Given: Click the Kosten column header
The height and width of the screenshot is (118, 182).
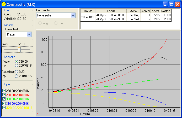Looking at the screenshot, I should click(x=166, y=11).
